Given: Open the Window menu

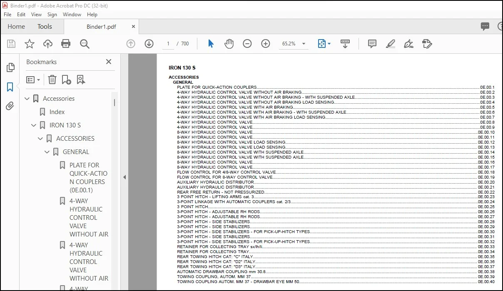Looking at the screenshot, I should pyautogui.click(x=72, y=14).
